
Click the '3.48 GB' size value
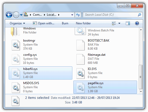[77, 102]
